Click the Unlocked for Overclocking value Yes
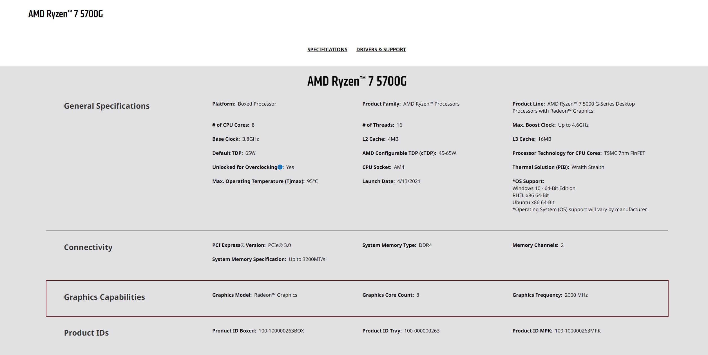 coord(290,167)
